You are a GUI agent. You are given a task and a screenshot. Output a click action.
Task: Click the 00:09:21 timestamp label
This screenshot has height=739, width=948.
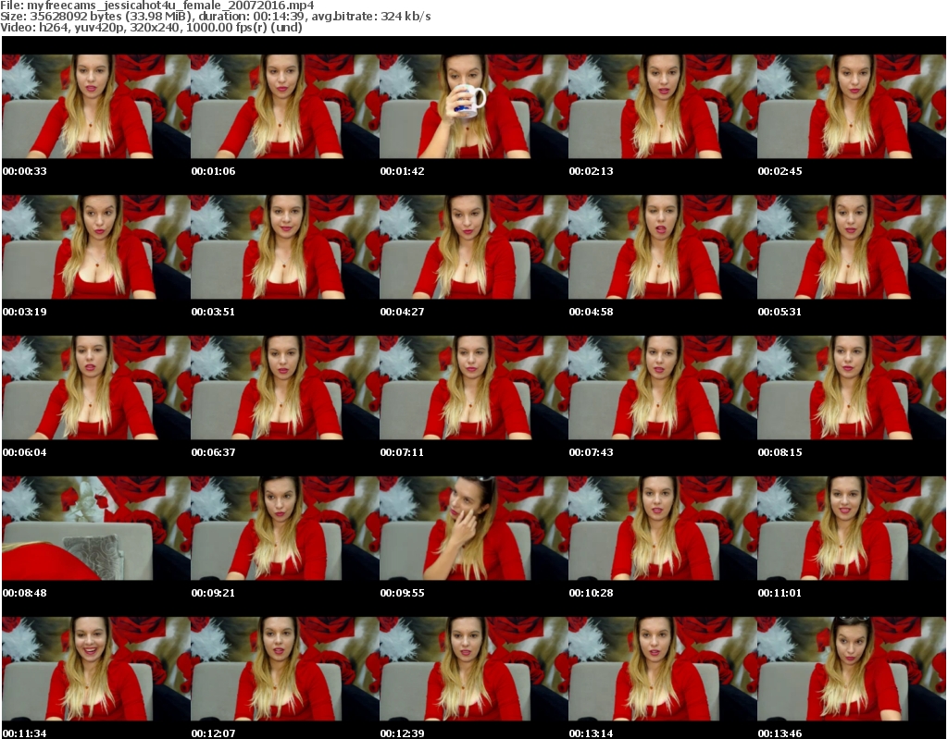[214, 593]
